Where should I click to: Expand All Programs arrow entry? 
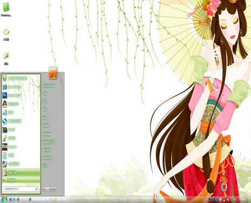(x=21, y=180)
